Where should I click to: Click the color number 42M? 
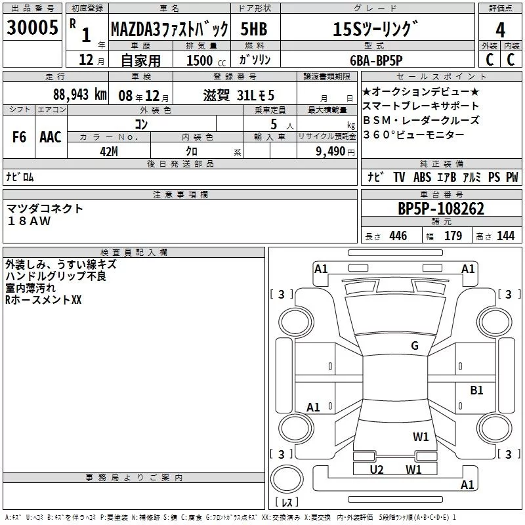[109, 152]
